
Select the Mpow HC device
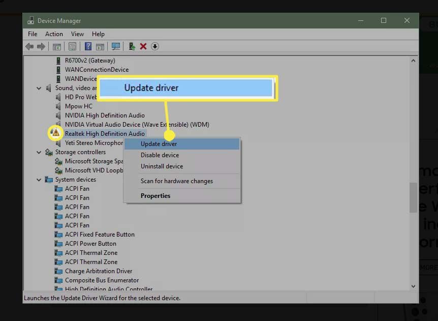tap(78, 106)
